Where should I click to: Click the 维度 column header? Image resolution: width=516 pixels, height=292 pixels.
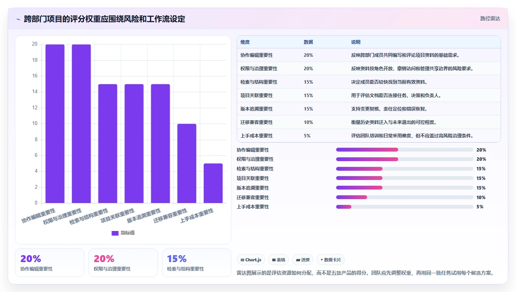[245, 42]
